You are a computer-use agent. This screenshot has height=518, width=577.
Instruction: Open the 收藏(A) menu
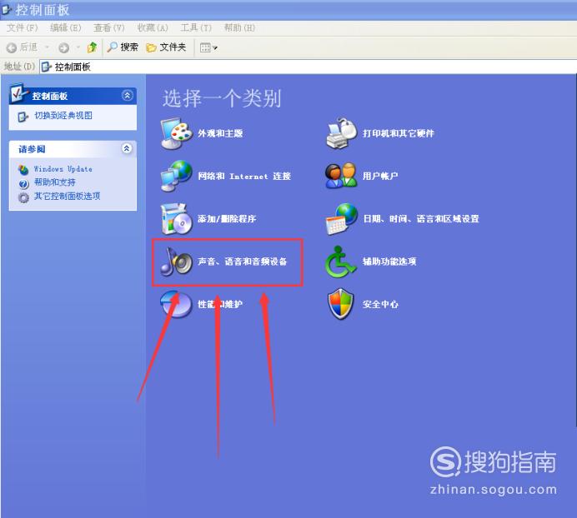click(153, 28)
